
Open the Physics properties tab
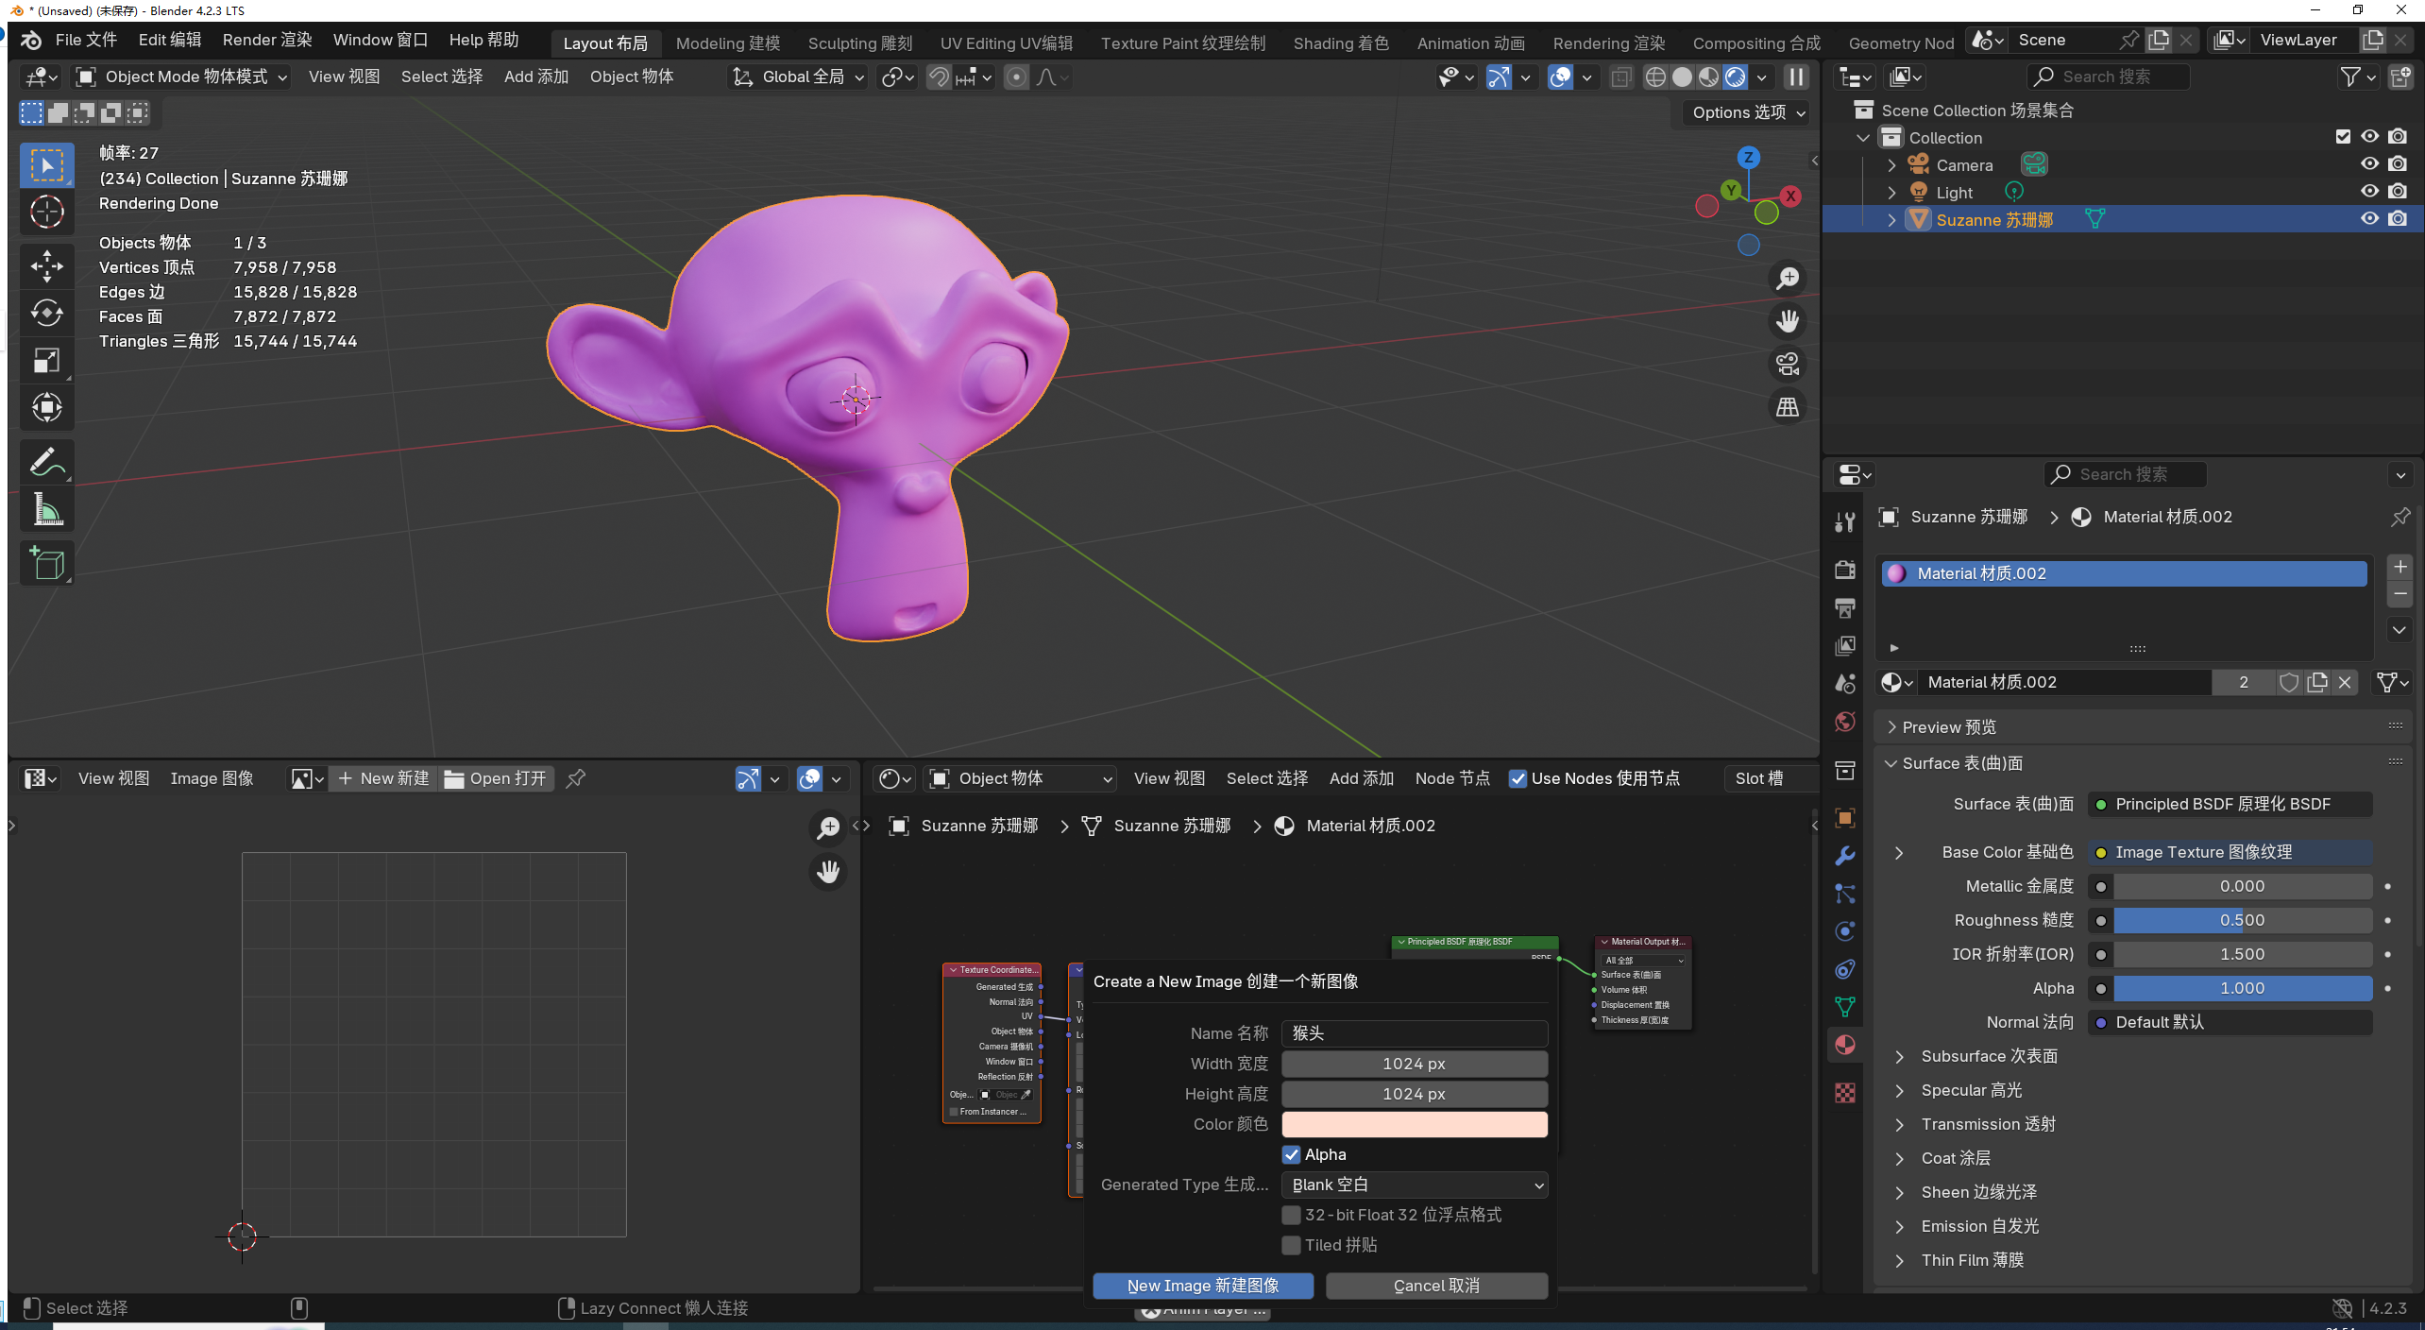[x=1845, y=931]
